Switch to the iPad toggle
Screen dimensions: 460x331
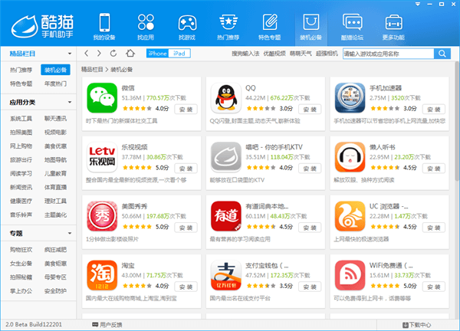pos(179,54)
